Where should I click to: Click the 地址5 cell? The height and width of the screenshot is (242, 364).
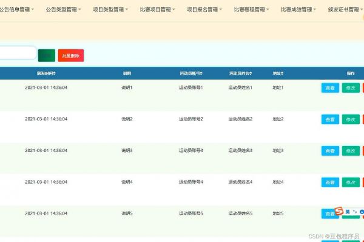point(278,213)
